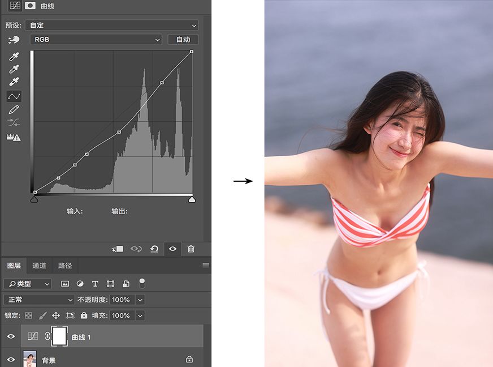Expand the 正常 blend mode dropdown

(39, 300)
